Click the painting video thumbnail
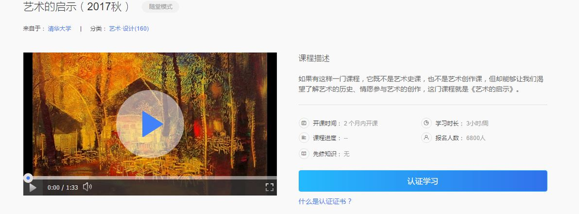Viewport: 579px width, 214px height. click(150, 114)
